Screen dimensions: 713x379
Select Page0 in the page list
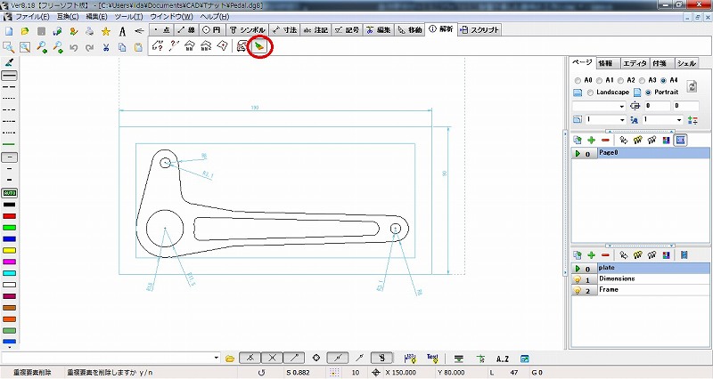pyautogui.click(x=609, y=153)
